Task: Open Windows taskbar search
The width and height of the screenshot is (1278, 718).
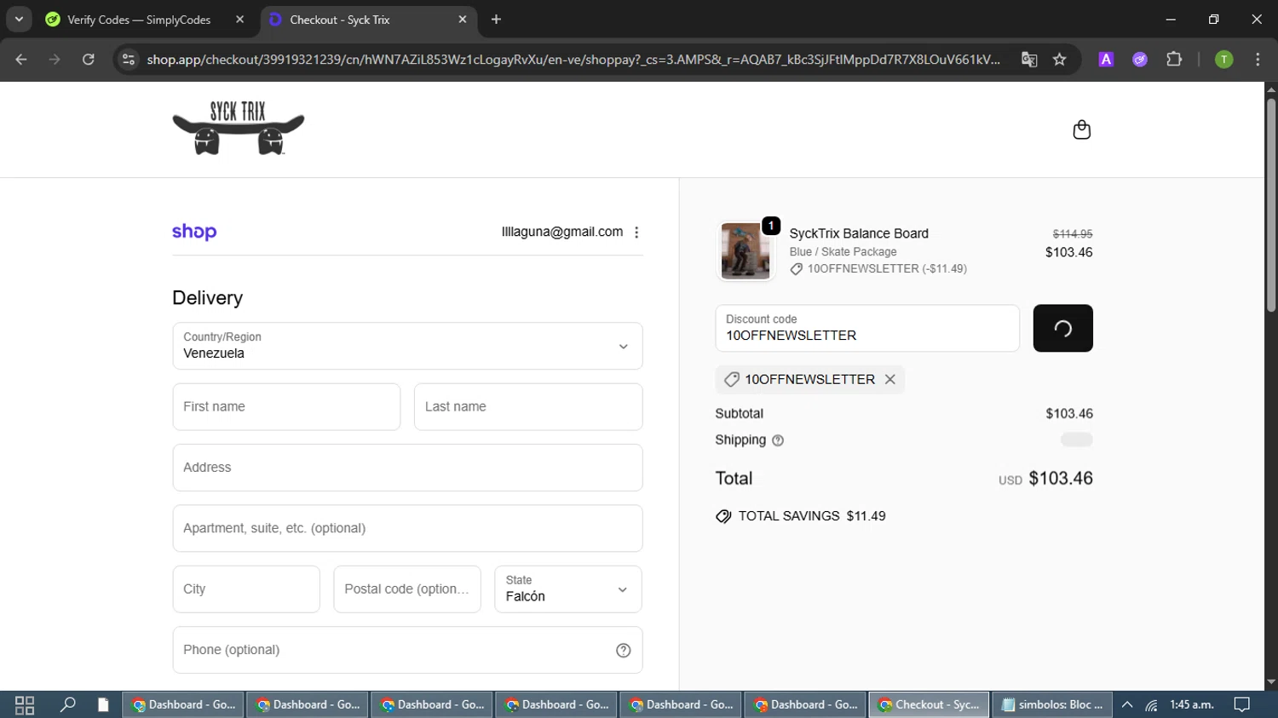Action: pos(67,704)
